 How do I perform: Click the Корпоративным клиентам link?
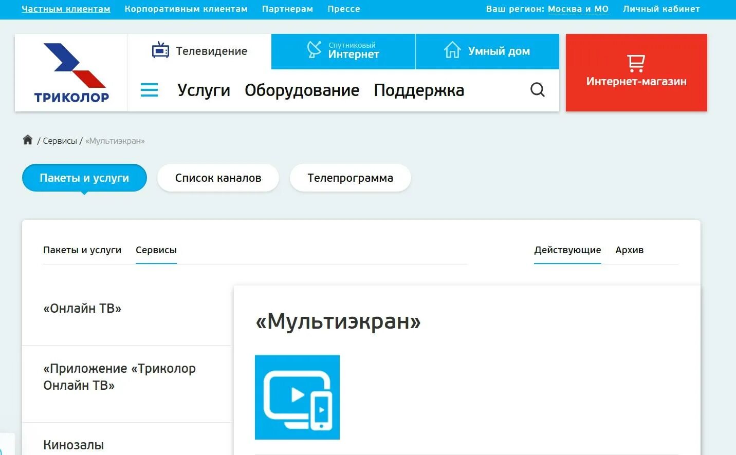coord(186,9)
